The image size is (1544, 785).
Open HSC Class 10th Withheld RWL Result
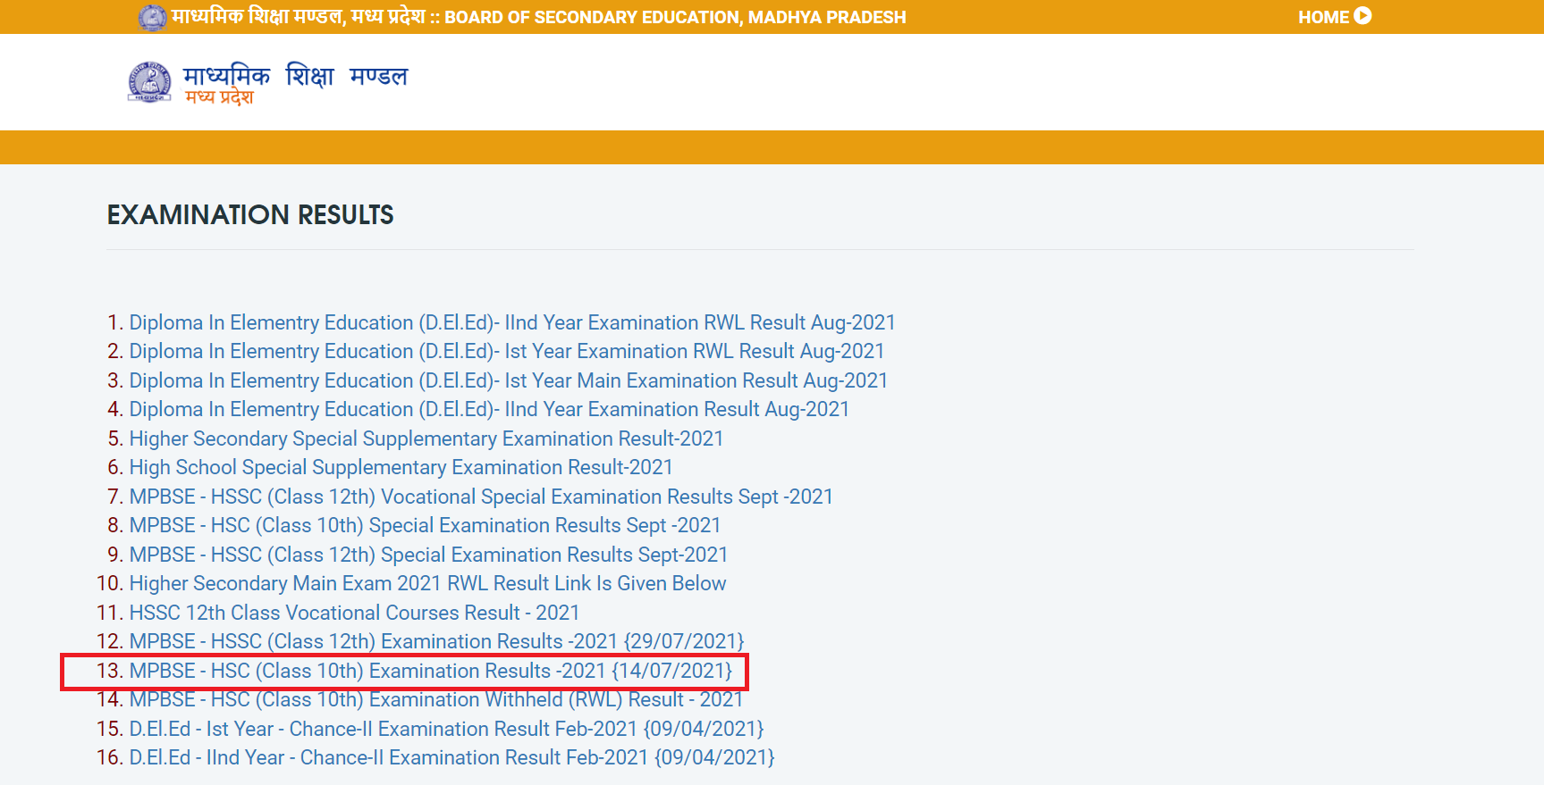(x=435, y=699)
